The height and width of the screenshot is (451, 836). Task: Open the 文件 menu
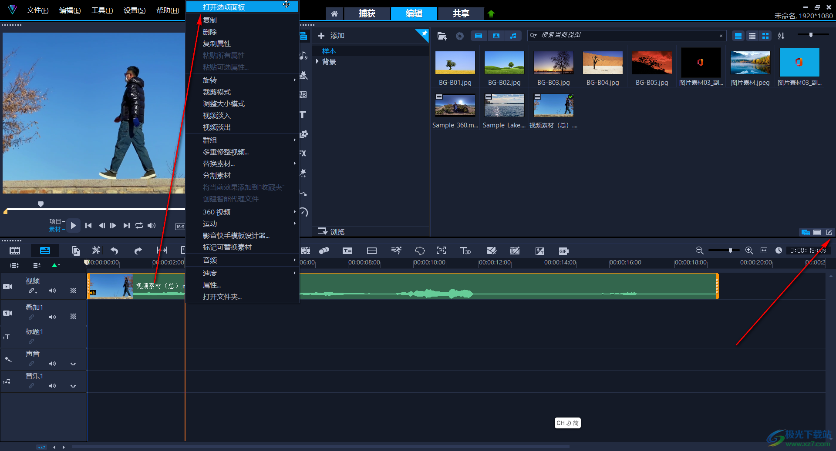click(x=37, y=10)
